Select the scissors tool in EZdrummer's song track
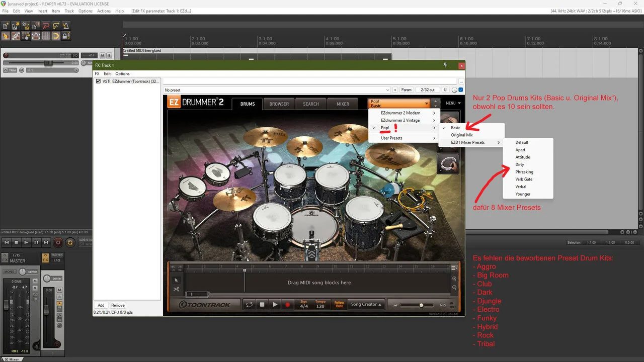Screen dimensions: 644x362 pos(176,290)
